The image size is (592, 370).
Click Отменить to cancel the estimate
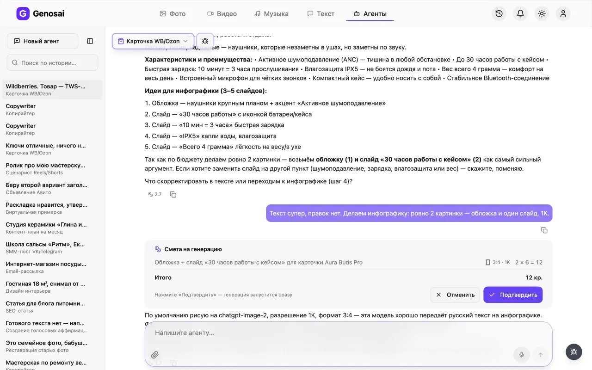click(x=455, y=295)
